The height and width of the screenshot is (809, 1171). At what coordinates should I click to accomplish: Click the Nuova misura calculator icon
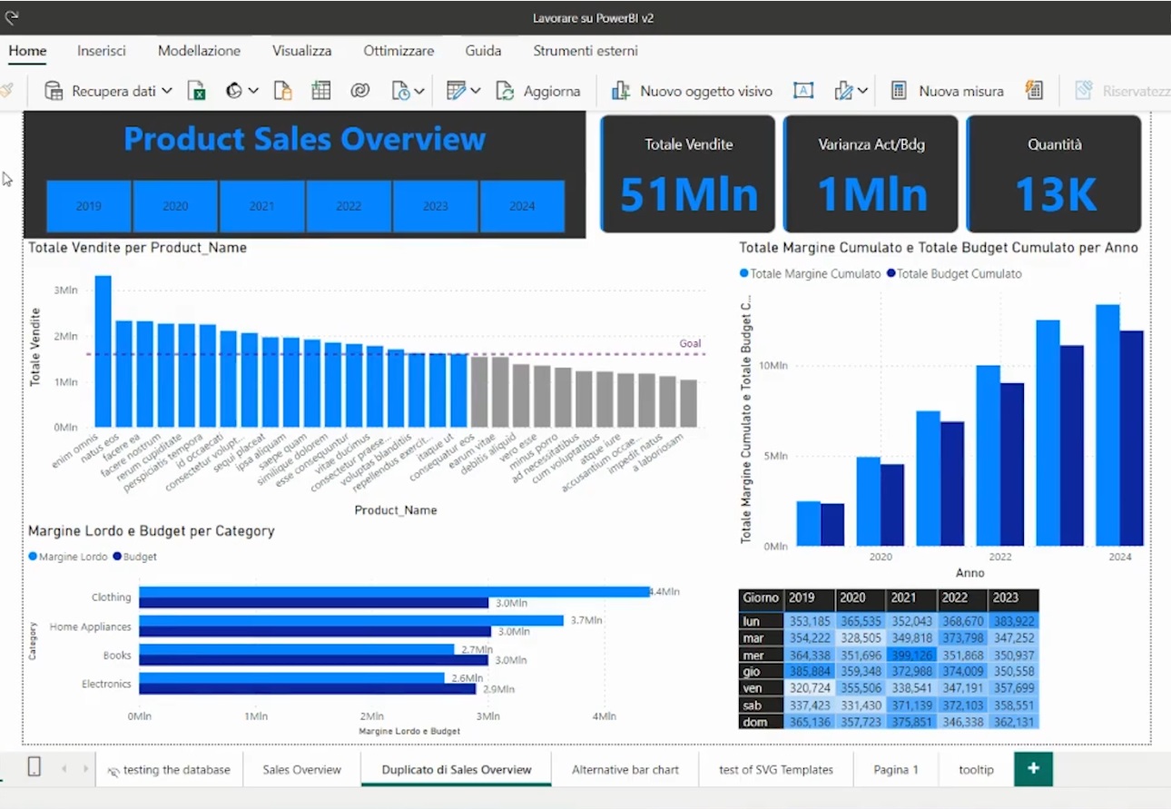coord(899,91)
